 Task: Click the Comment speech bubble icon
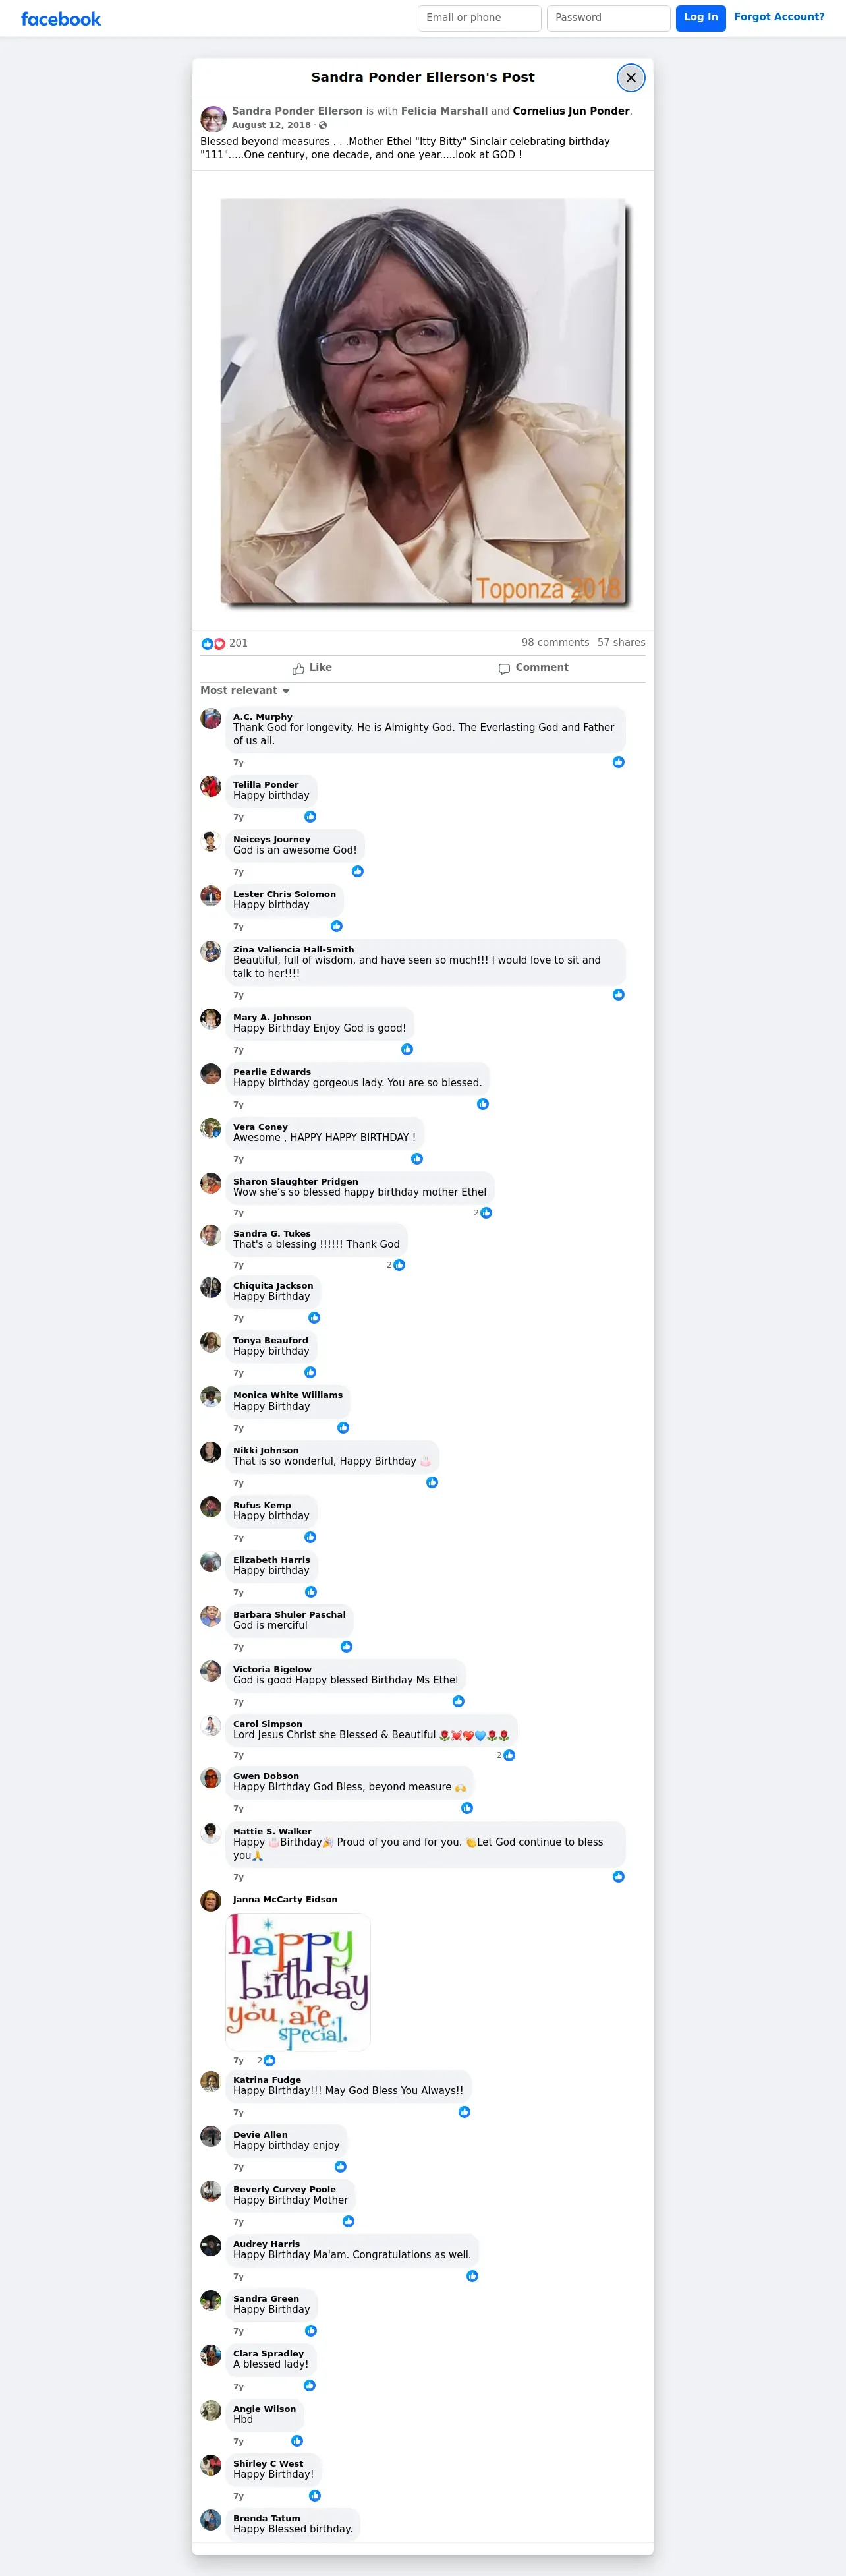click(504, 669)
